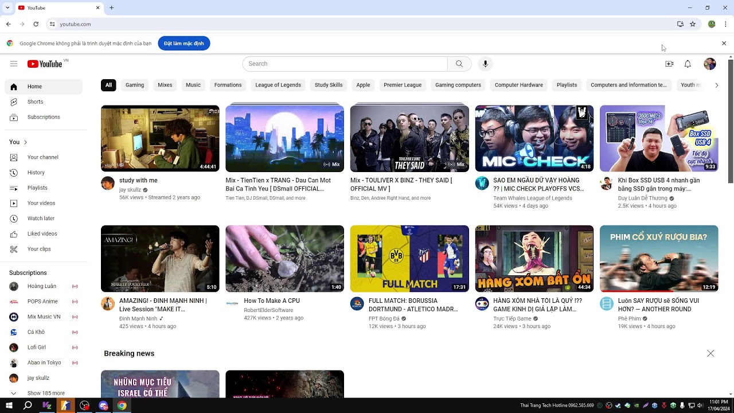Play the study with me thumbnail
734x413 pixels.
pyautogui.click(x=160, y=138)
